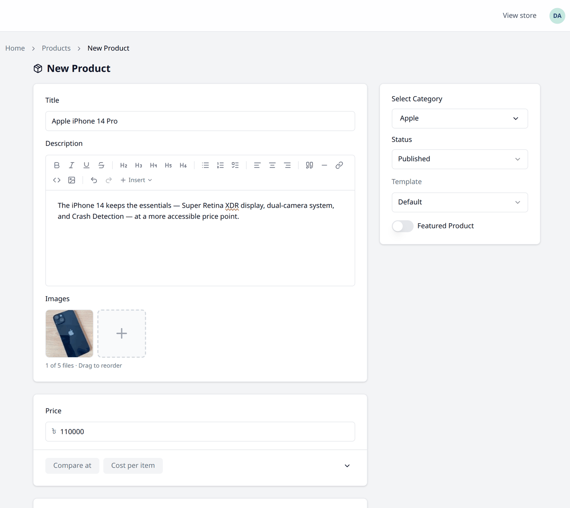Screen dimensions: 570x508
Task: Apply strikethrough formatting
Action: (x=101, y=165)
